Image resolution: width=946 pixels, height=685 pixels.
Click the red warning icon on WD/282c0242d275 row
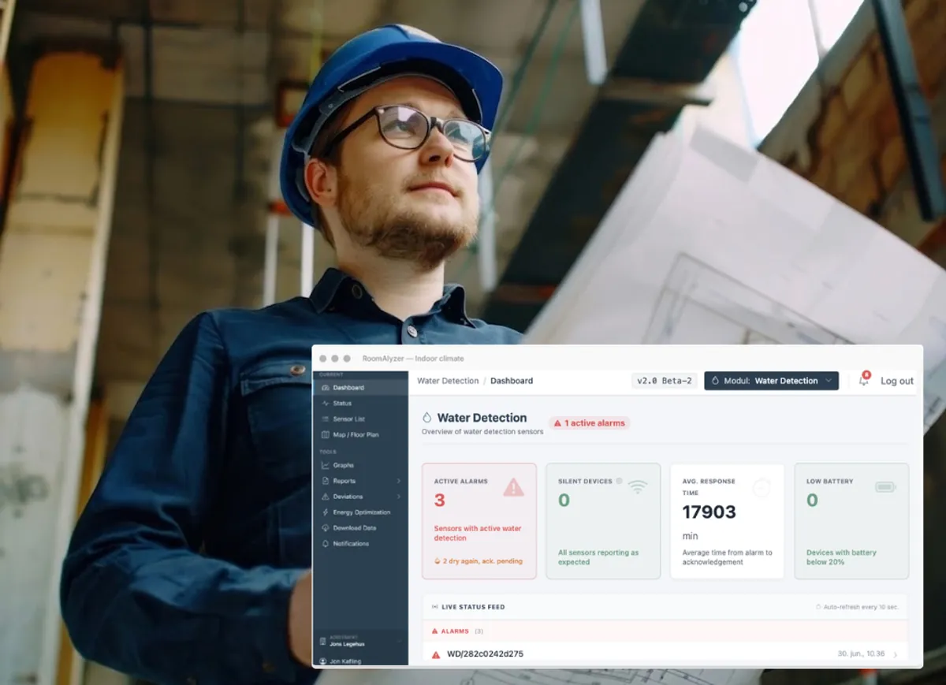pos(436,654)
